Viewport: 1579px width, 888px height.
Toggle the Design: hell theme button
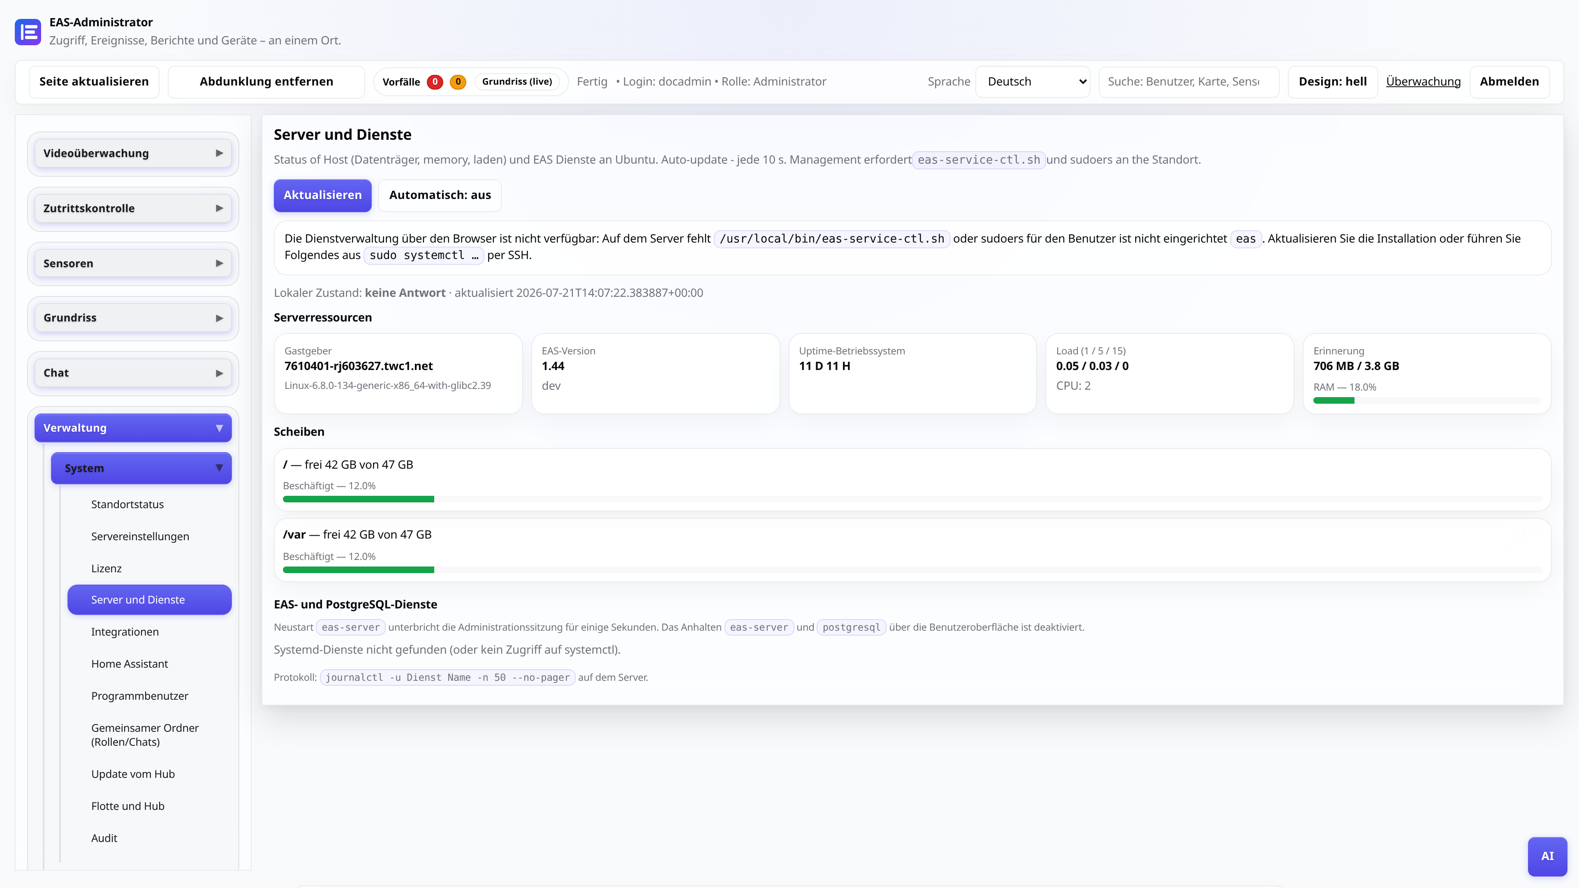point(1333,81)
